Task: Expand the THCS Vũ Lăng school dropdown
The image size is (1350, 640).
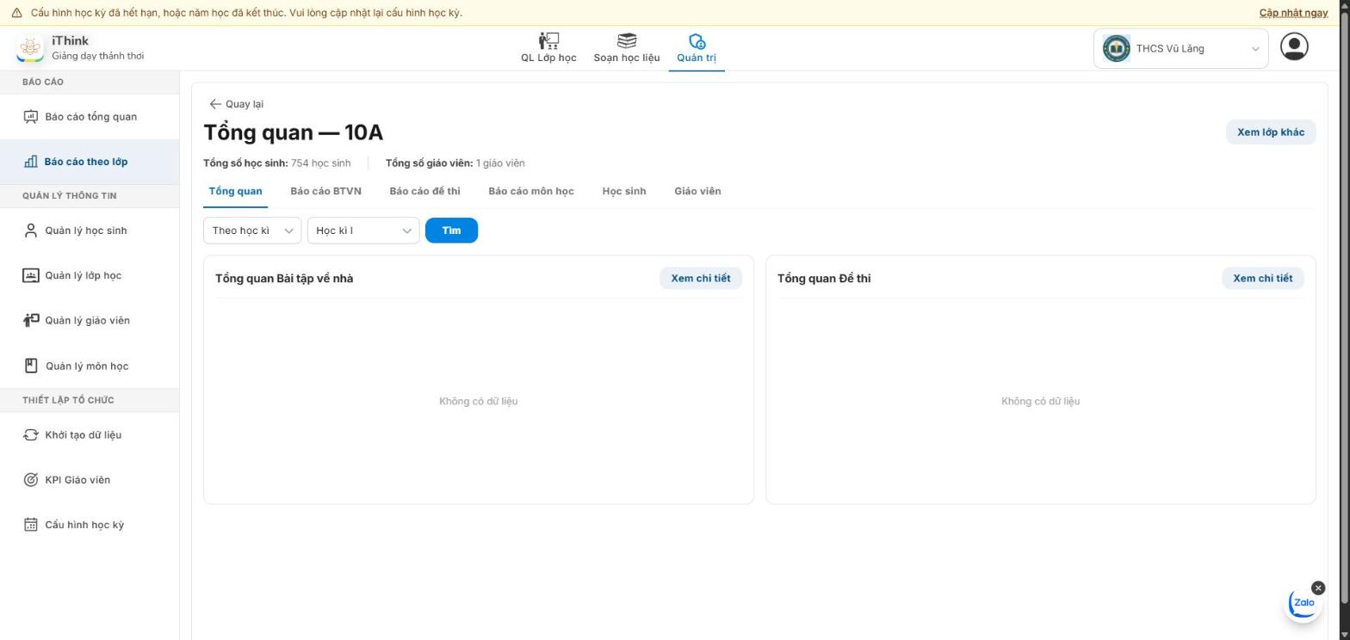Action: point(1181,48)
